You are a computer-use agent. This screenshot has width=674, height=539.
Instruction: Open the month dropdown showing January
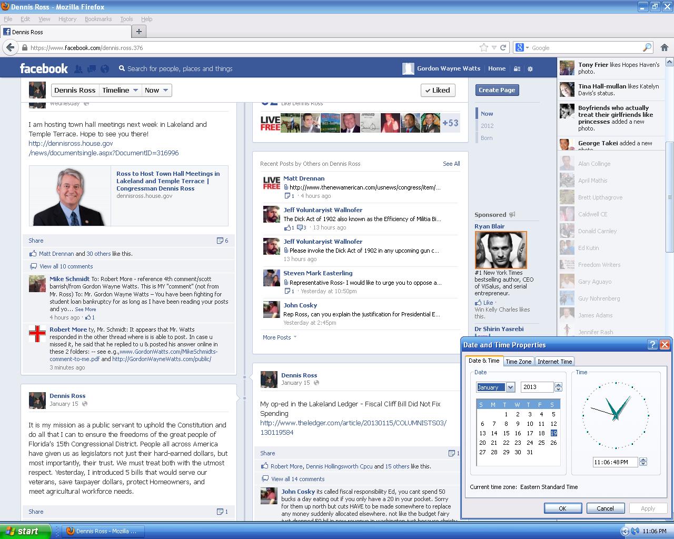[x=510, y=387]
